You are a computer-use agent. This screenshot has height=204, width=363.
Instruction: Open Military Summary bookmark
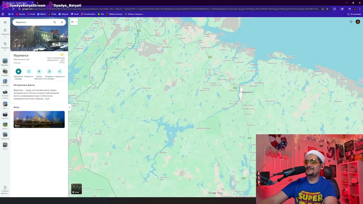115,14
